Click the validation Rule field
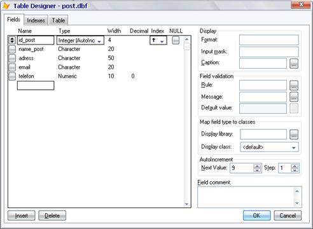The width and height of the screenshot is (313, 229). click(x=263, y=85)
